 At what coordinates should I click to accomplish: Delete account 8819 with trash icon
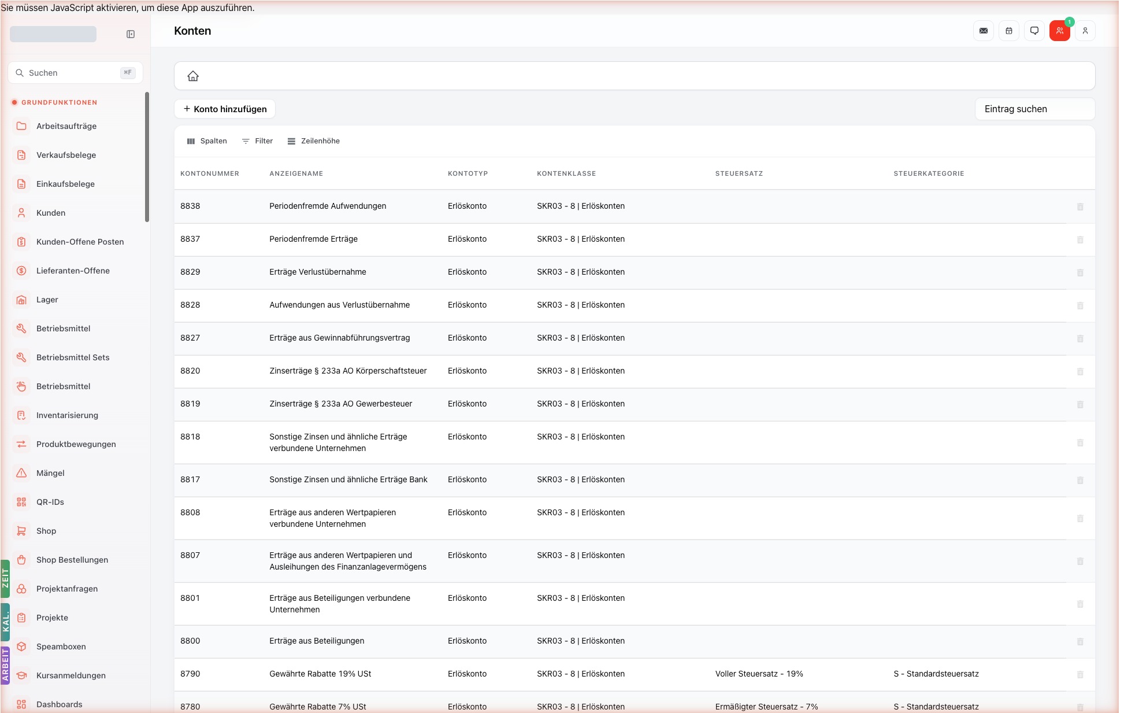1080,404
